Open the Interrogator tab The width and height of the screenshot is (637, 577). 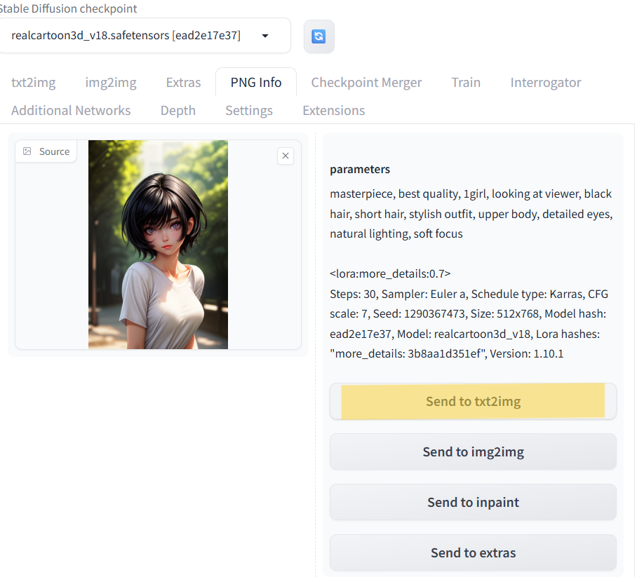tap(546, 83)
